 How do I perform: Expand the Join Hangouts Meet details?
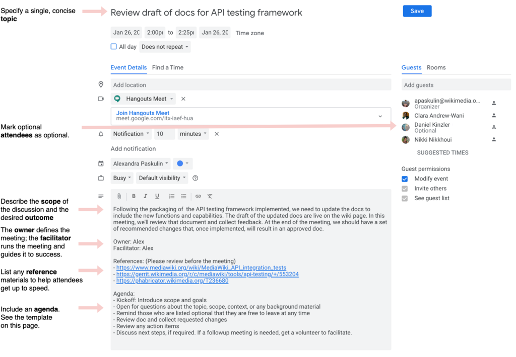click(380, 116)
